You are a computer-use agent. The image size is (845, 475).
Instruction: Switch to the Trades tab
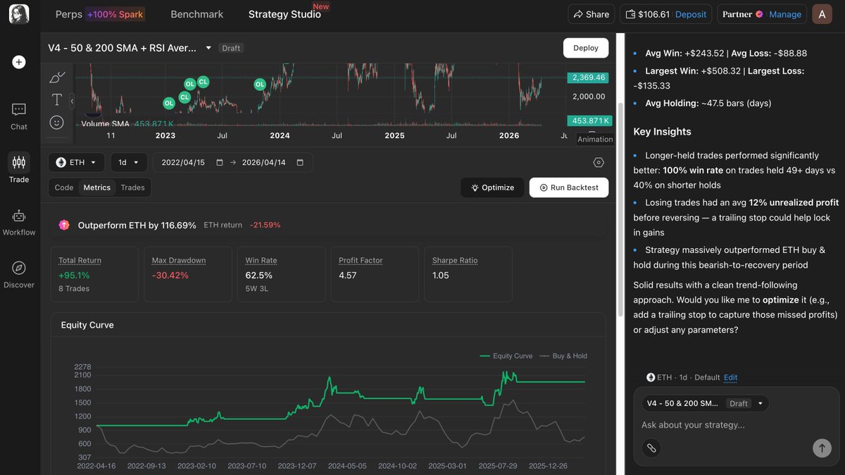click(132, 187)
